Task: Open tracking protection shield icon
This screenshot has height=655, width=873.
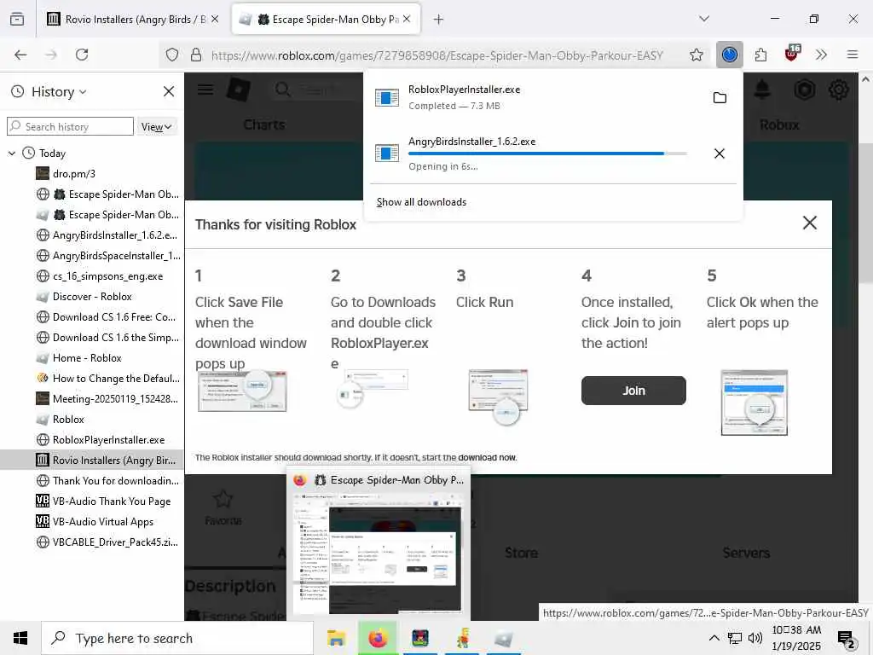Action: click(x=172, y=55)
